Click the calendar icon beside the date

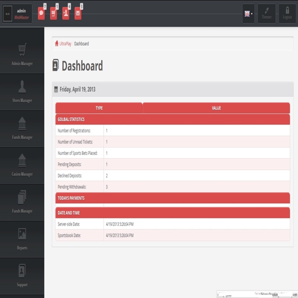tap(56, 89)
